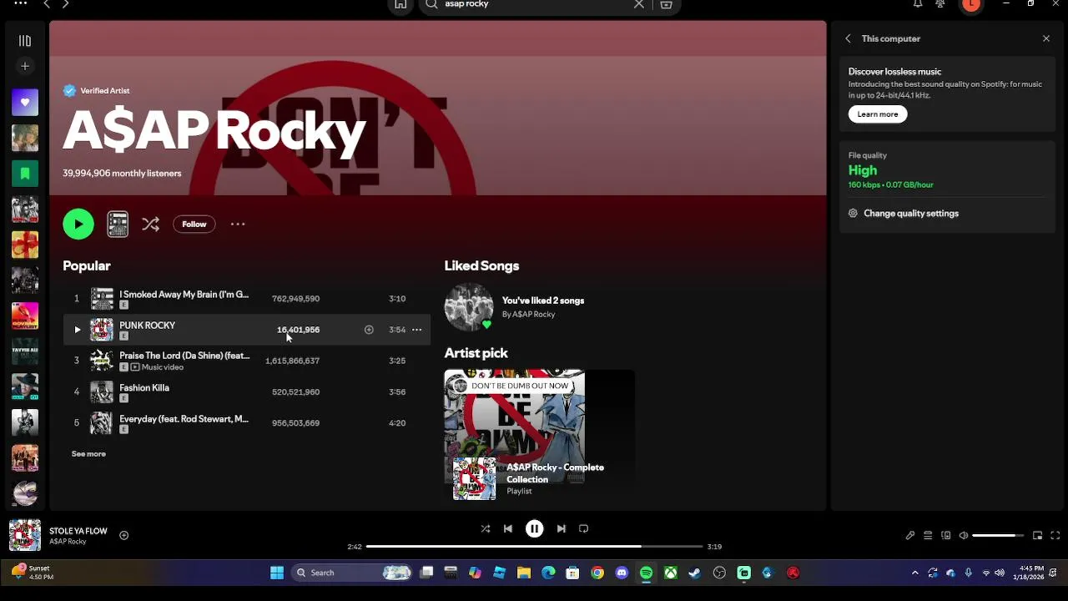The image size is (1068, 601).
Task: Toggle repeat mode in player bar
Action: 584,528
